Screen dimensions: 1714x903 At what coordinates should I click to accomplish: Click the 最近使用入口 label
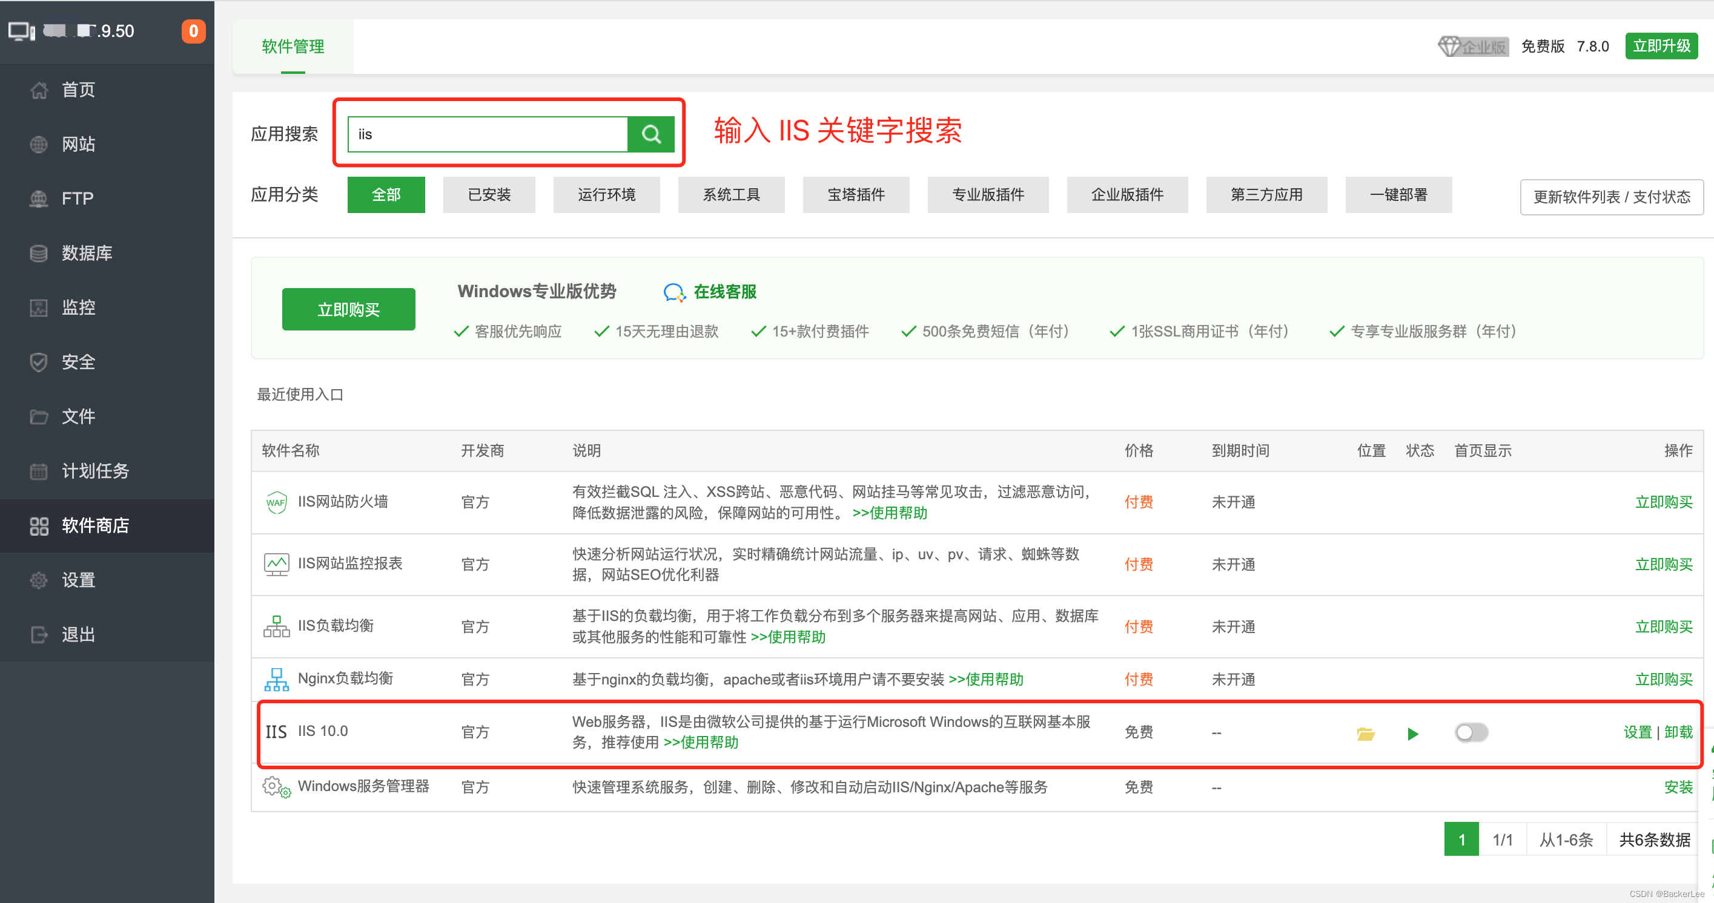299,395
